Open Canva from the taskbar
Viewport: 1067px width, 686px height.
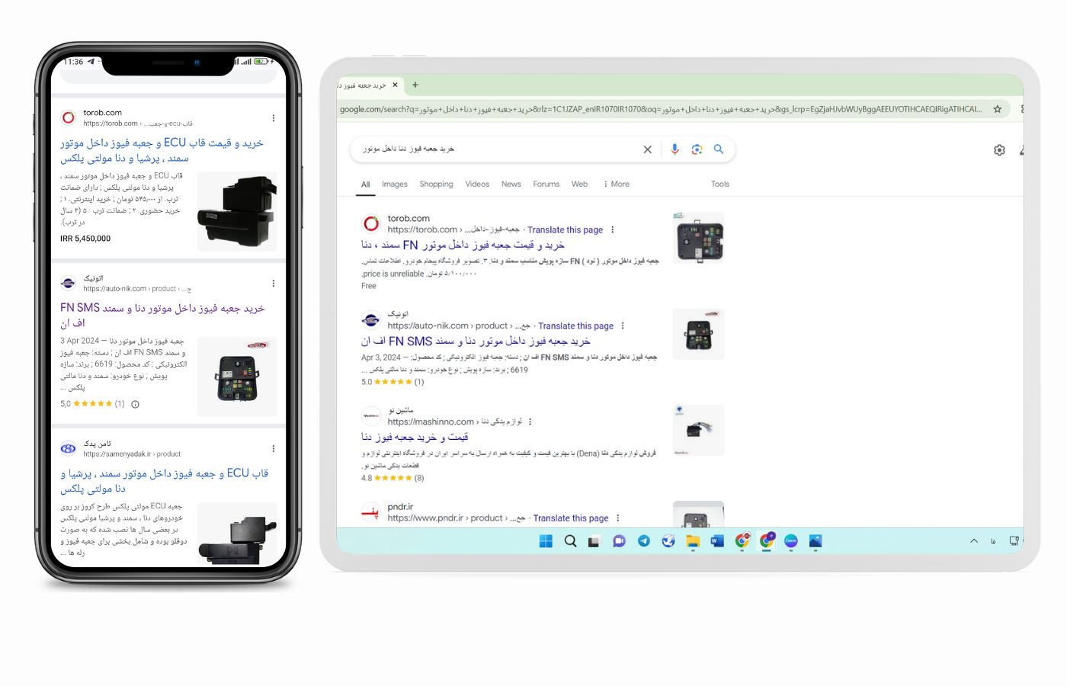791,541
